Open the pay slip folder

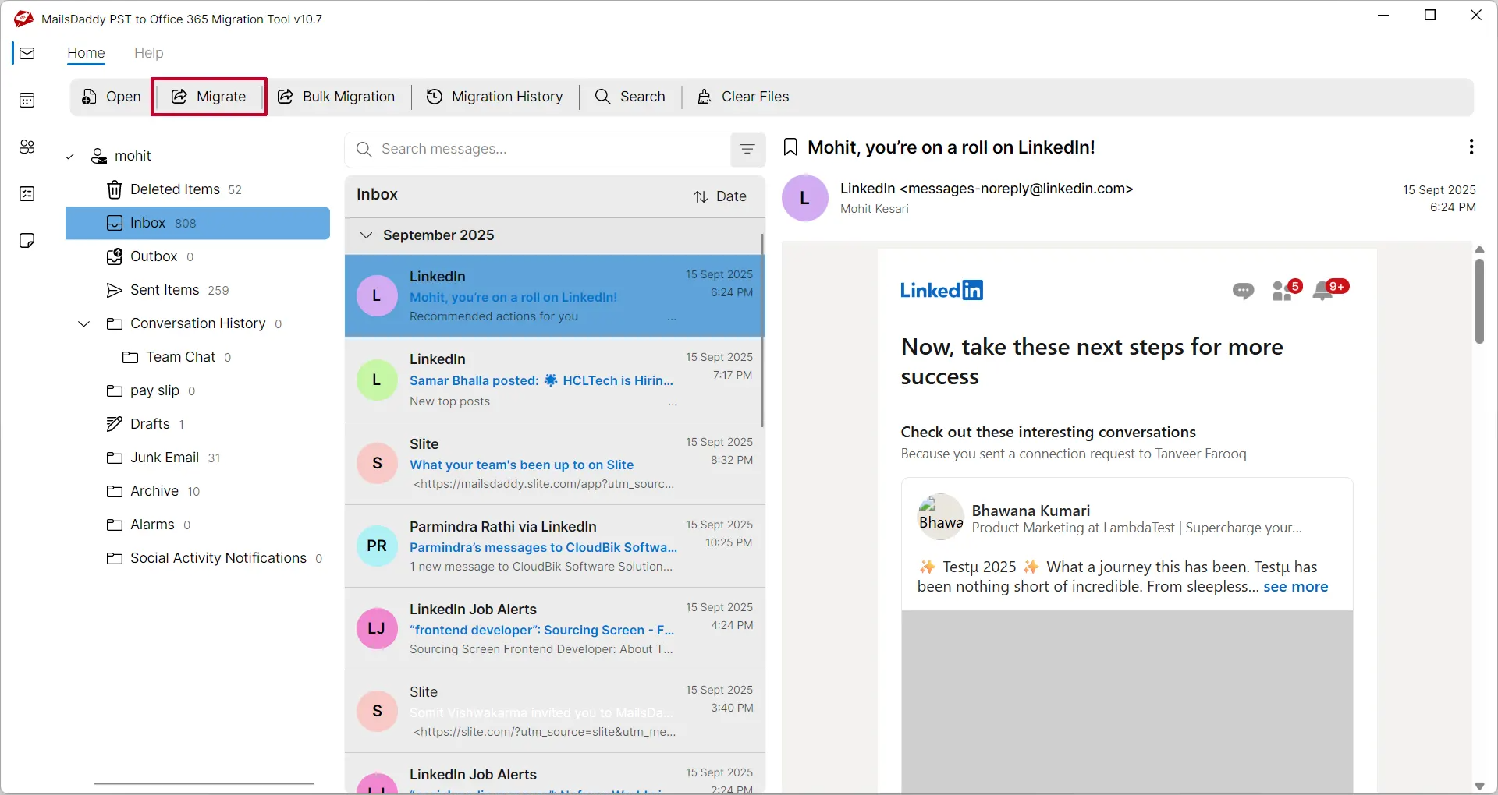coord(197,390)
